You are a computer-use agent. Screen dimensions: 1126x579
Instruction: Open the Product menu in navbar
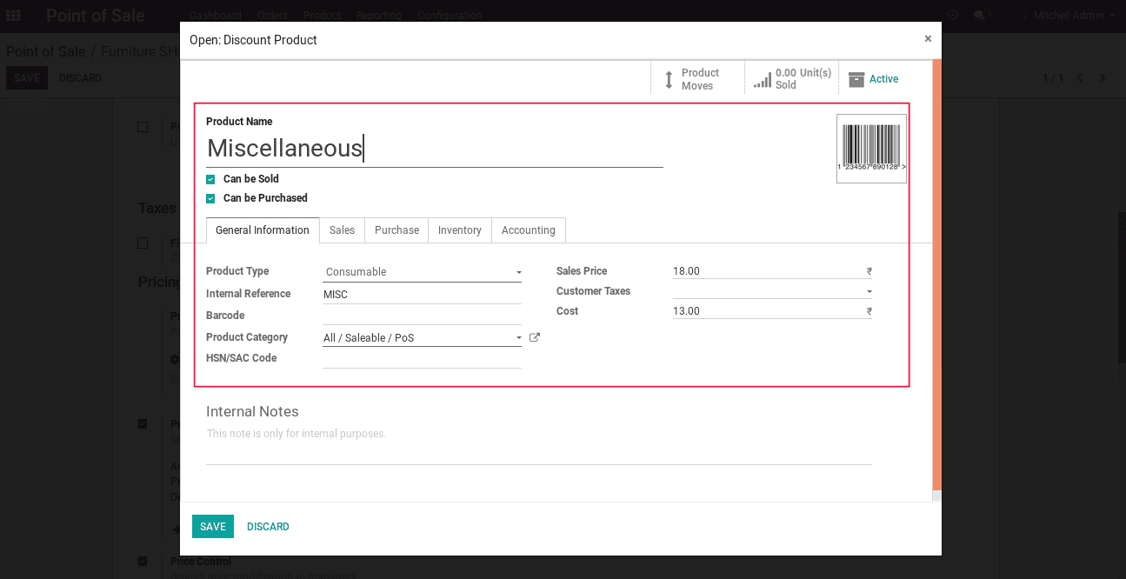tap(323, 16)
